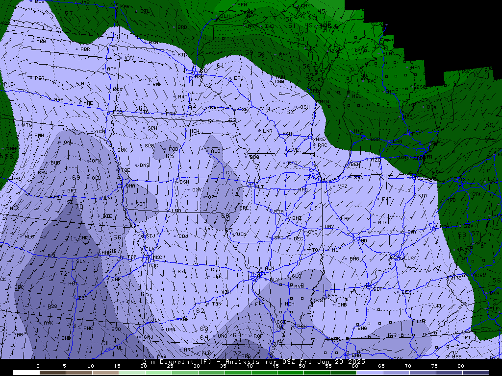
Task: Click the JKL station label
Action: (438, 306)
